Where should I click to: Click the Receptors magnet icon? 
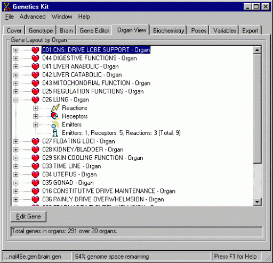point(55,116)
